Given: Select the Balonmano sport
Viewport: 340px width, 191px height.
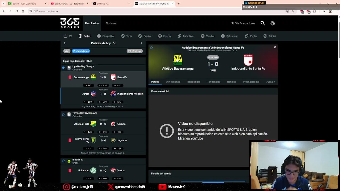Looking at the screenshot, I should (229, 36).
